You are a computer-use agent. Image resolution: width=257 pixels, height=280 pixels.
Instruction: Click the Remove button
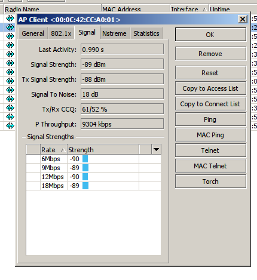click(x=210, y=54)
